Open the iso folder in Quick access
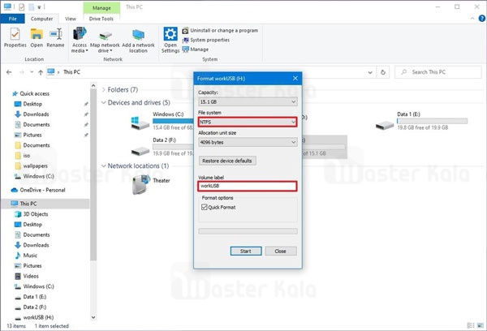487x331 pixels. pyautogui.click(x=23, y=156)
